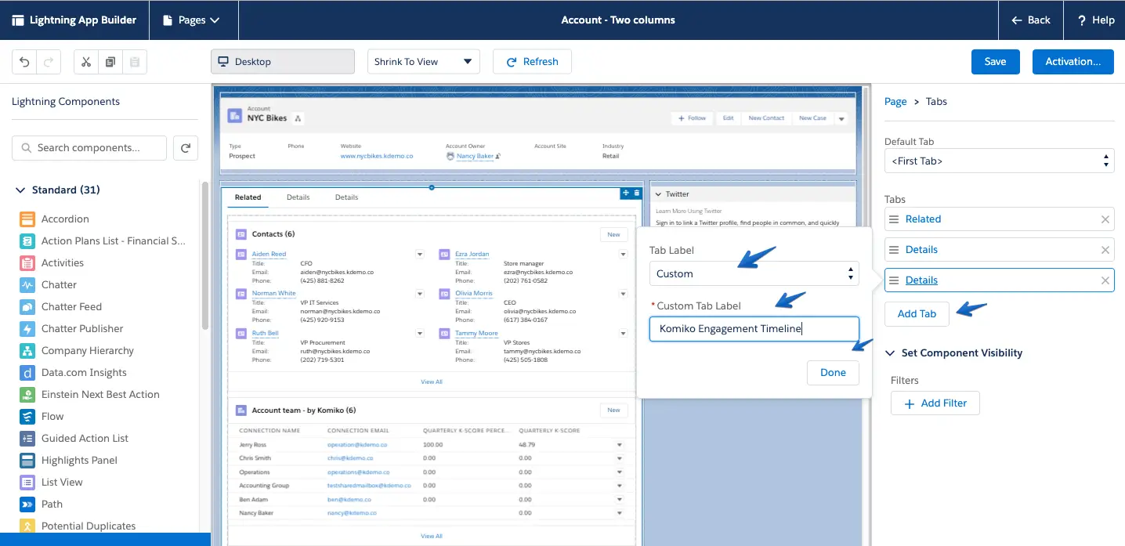
Task: Select the List View component icon
Action: click(27, 483)
